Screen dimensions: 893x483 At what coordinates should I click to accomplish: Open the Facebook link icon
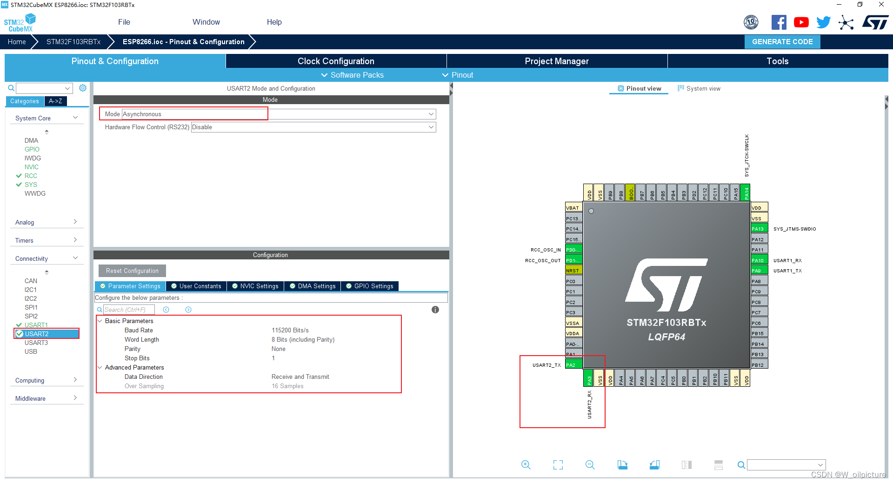click(x=779, y=22)
